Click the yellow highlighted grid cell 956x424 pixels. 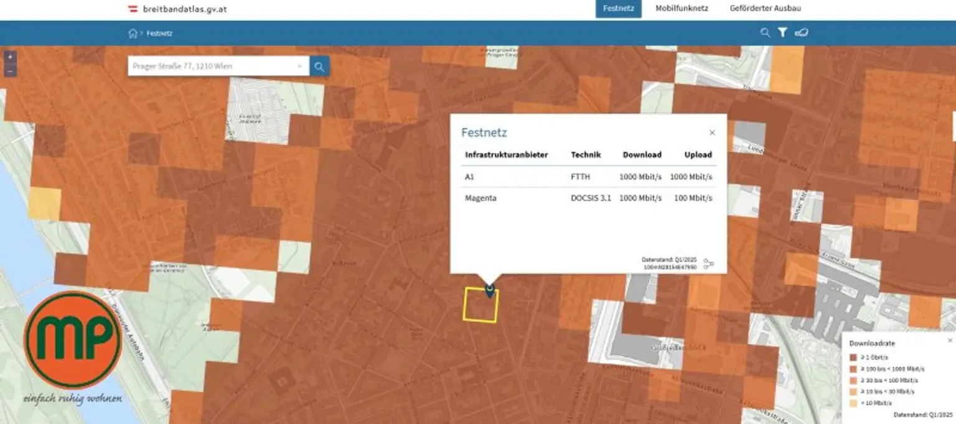tap(480, 305)
